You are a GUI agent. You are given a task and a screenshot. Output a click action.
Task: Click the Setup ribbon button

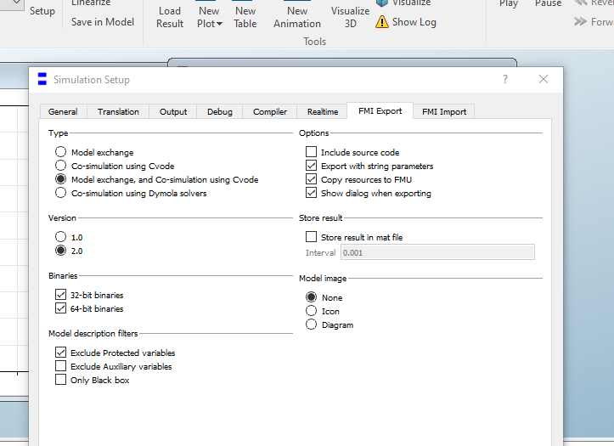click(42, 11)
